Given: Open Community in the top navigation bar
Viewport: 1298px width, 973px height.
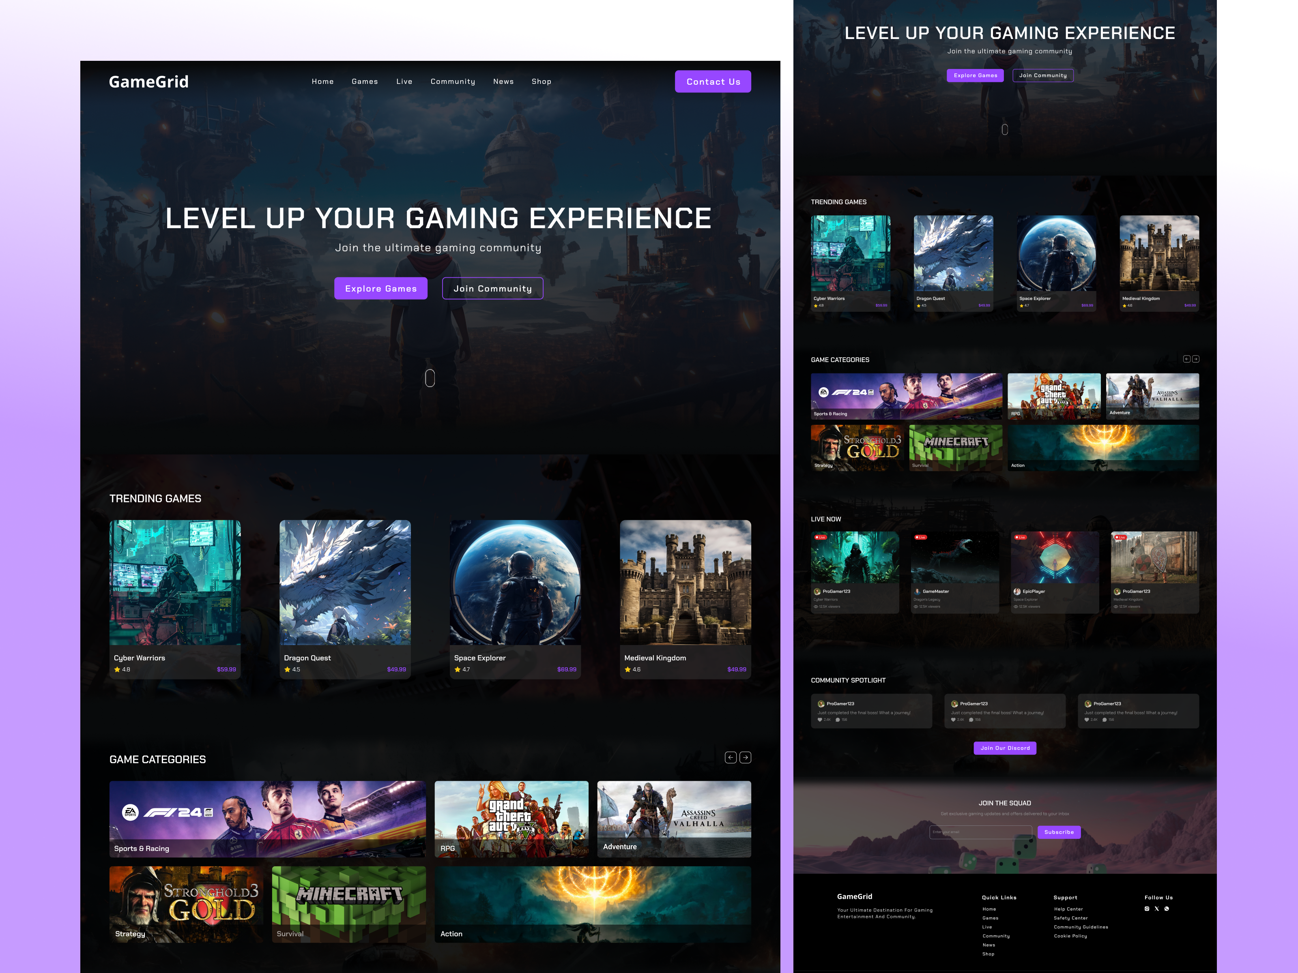Looking at the screenshot, I should (x=453, y=81).
